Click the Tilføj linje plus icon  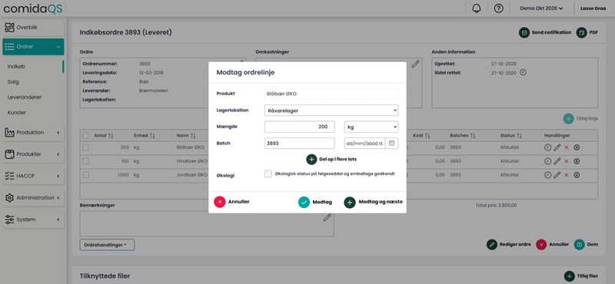point(568,119)
